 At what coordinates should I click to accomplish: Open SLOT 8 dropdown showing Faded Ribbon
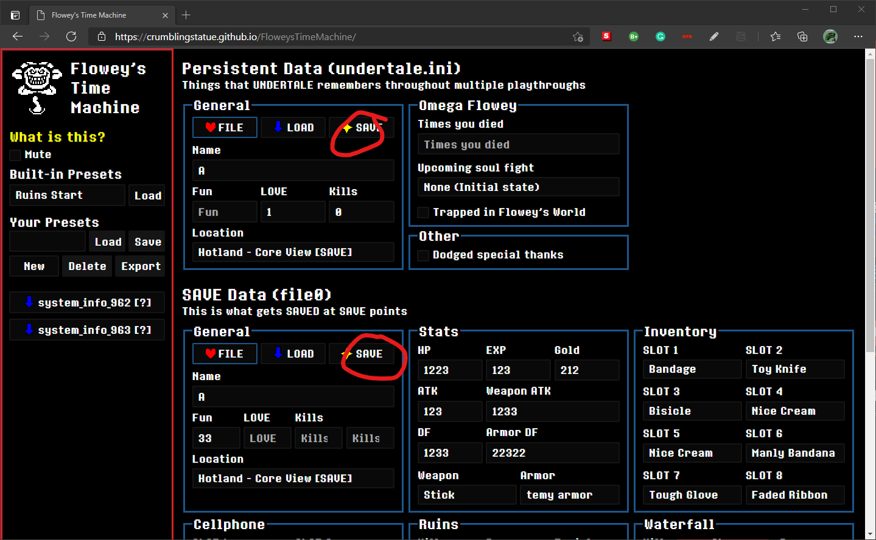click(795, 495)
